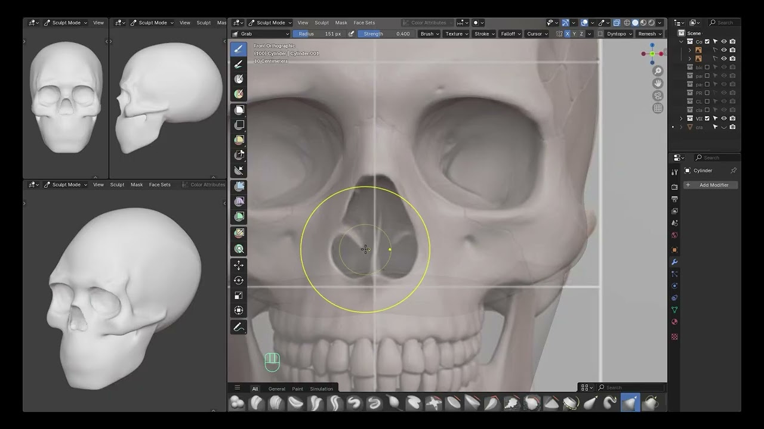Select the Move tool in the sculpt toolbar
Screen dimensions: 764x429
point(239,265)
